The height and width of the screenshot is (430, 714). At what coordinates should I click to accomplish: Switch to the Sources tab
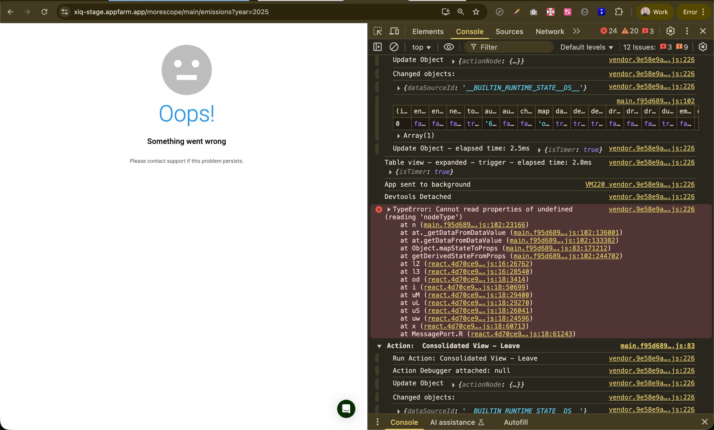(x=509, y=32)
